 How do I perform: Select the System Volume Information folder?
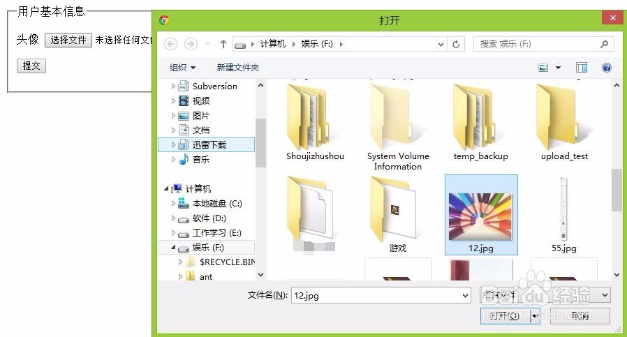point(398,127)
